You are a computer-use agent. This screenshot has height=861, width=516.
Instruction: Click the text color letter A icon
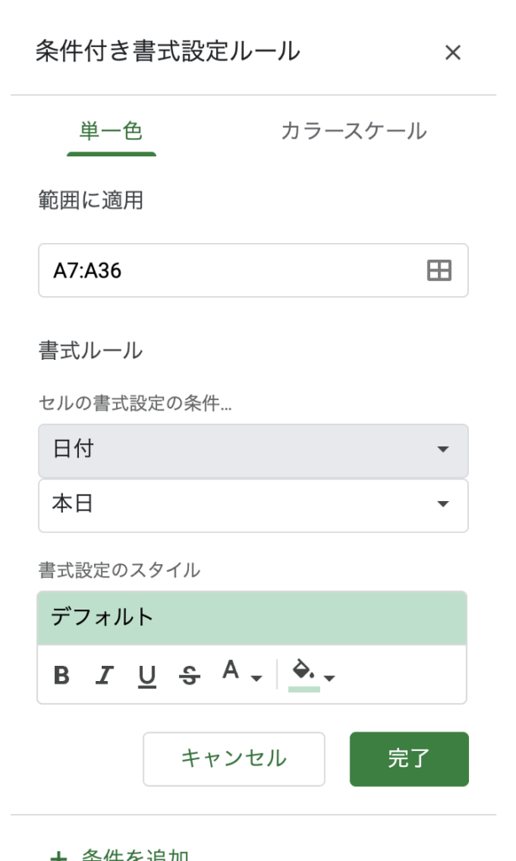[x=230, y=671]
